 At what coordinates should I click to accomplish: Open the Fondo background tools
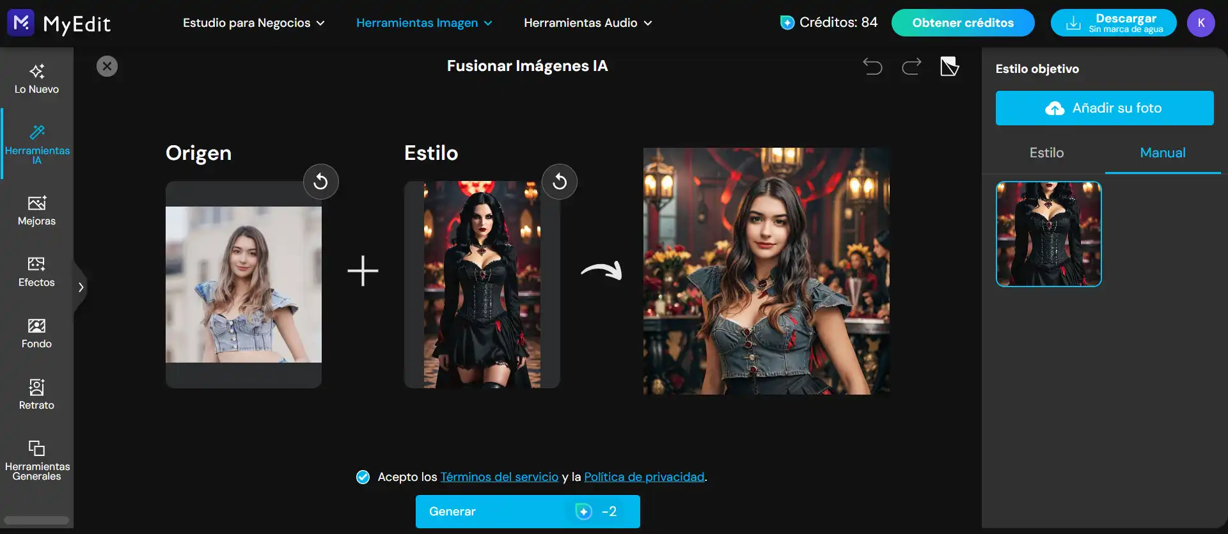click(x=36, y=334)
